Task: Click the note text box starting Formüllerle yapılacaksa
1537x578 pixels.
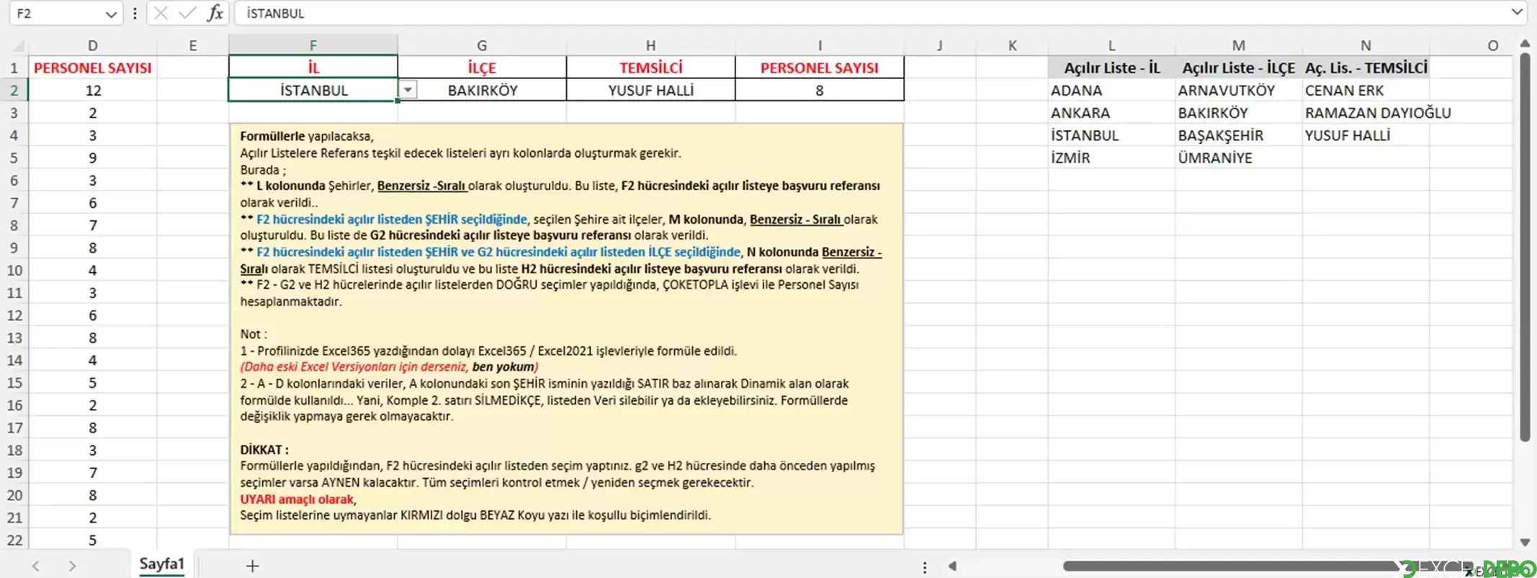Action: [566, 328]
